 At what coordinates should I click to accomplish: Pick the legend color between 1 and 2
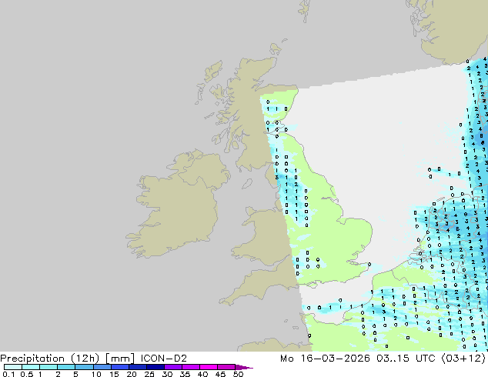pos(48,368)
